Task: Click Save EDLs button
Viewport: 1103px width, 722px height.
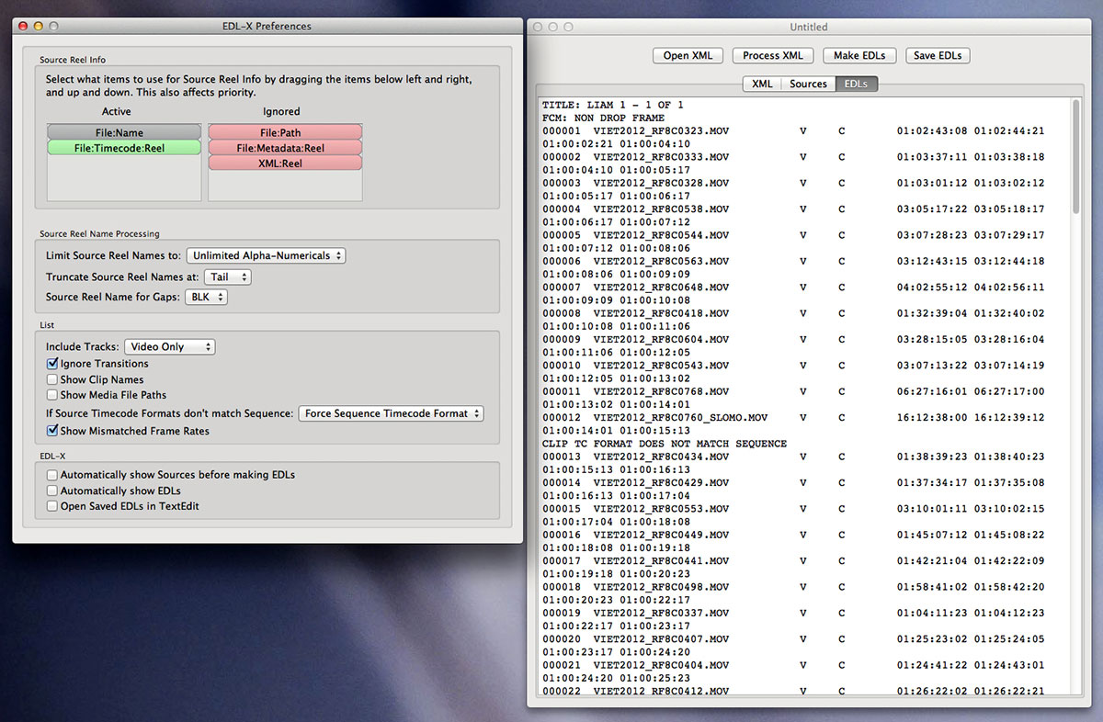Action: [x=938, y=56]
